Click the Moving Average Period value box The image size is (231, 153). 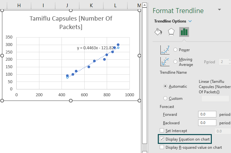pyautogui.click(x=225, y=62)
